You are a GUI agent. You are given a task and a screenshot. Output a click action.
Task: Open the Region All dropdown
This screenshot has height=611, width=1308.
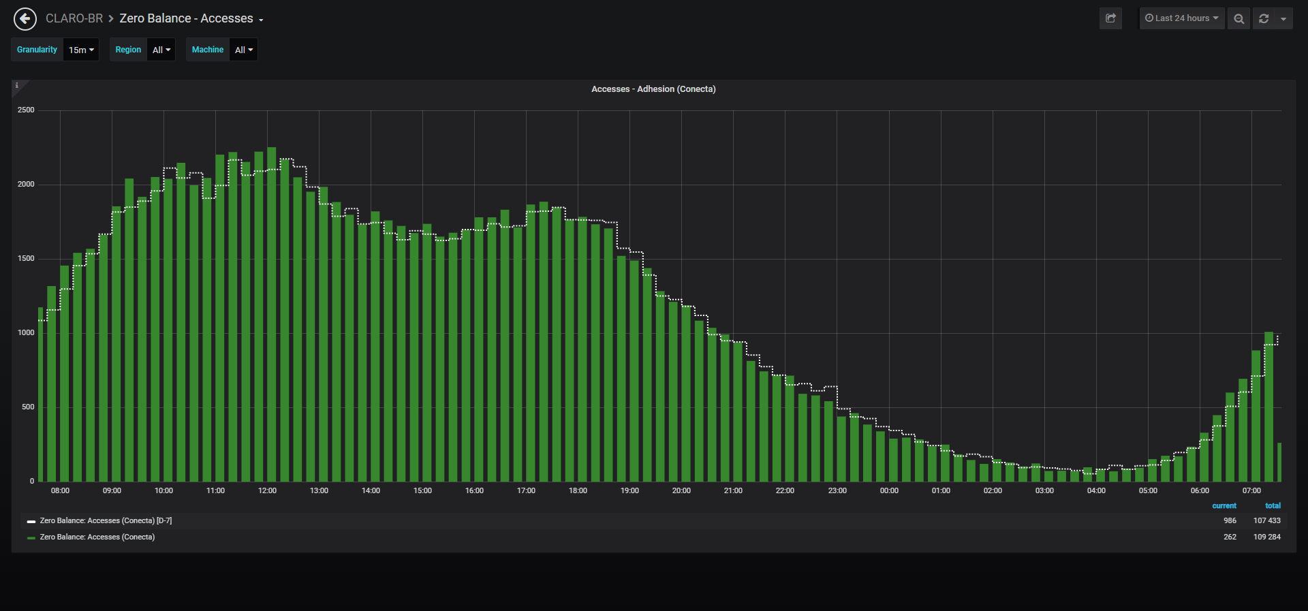coord(161,50)
